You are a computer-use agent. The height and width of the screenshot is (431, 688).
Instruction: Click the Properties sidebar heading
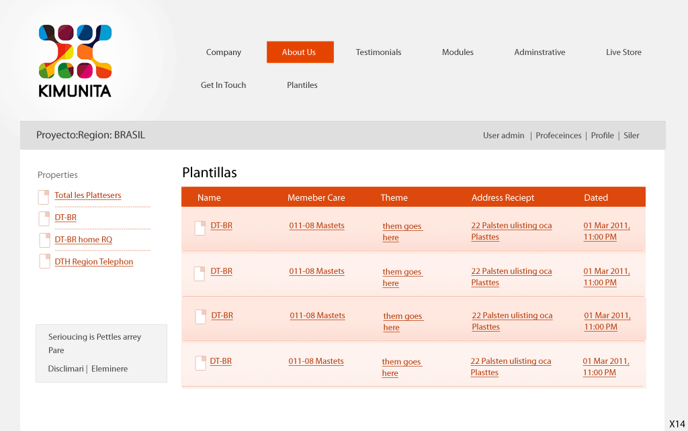tap(58, 175)
